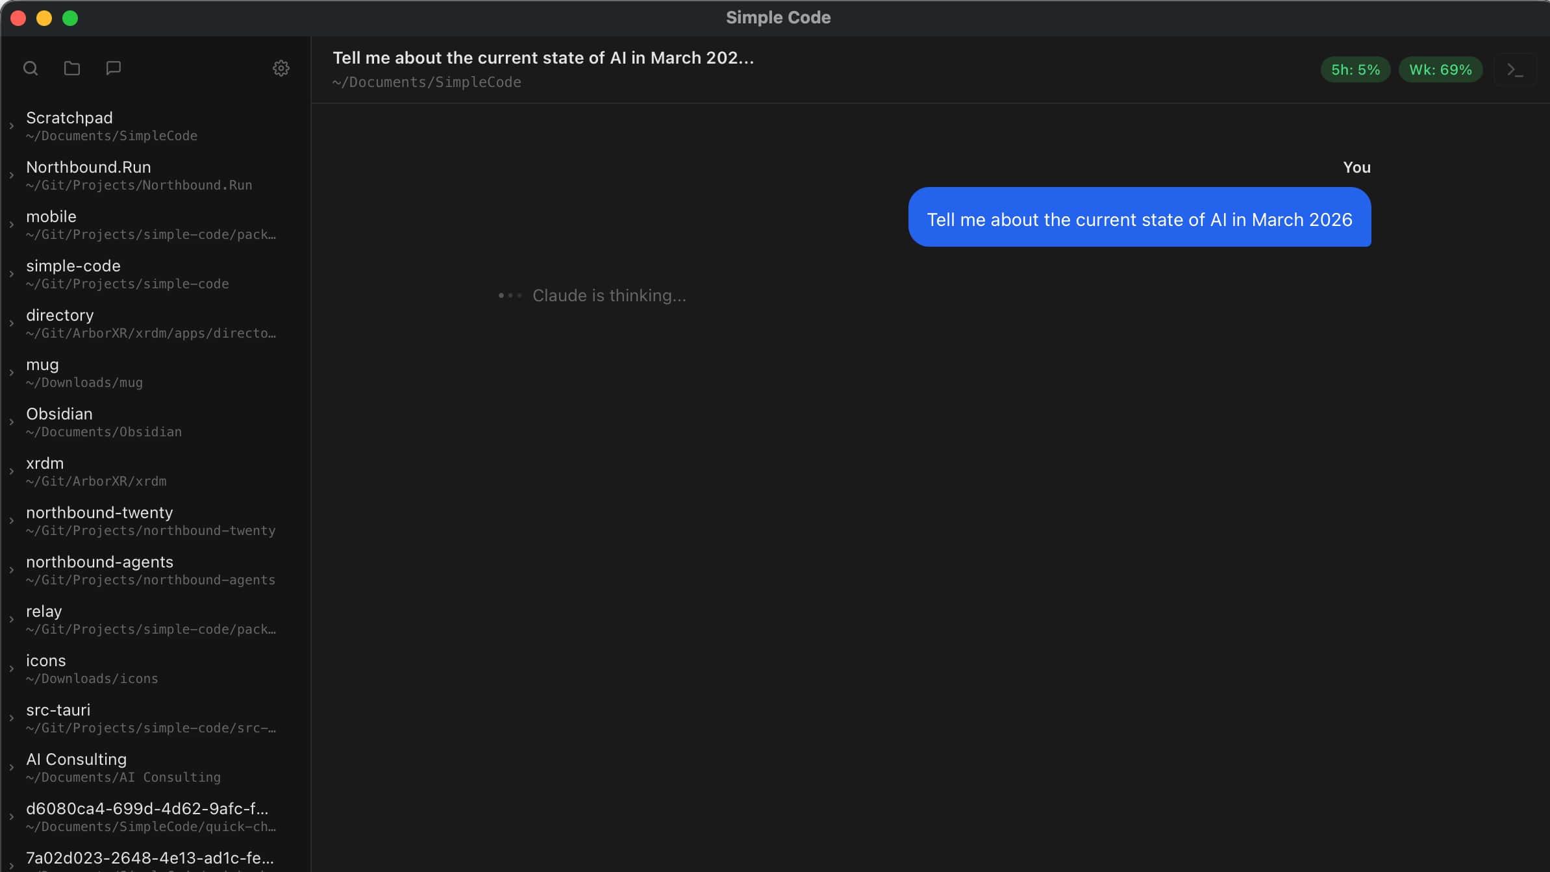Expand the northbound-twenty project chevron
Viewport: 1550px width, 872px height.
click(x=12, y=521)
